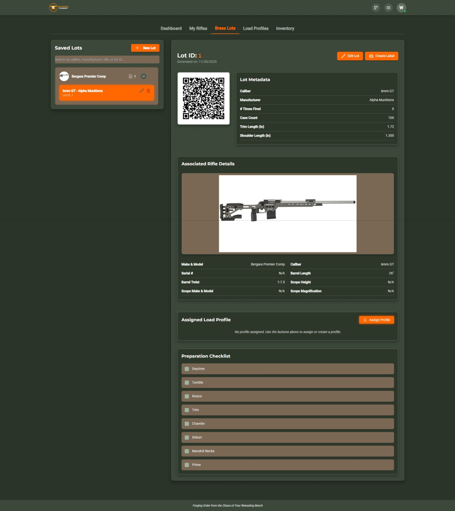This screenshot has height=511, width=455.
Task: Go to the Dashboard tab
Action: click(x=171, y=28)
